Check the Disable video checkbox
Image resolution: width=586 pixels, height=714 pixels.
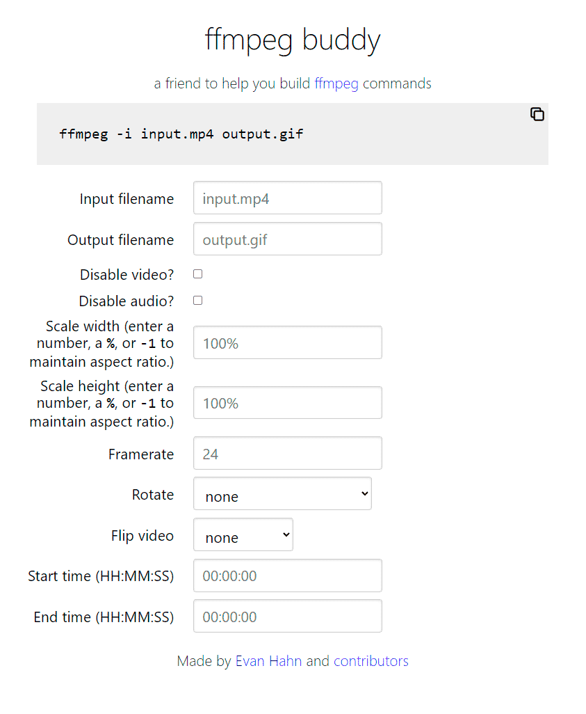click(197, 274)
